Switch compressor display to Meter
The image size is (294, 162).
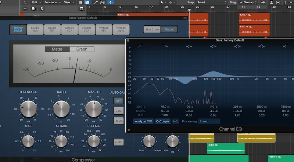[57, 49]
